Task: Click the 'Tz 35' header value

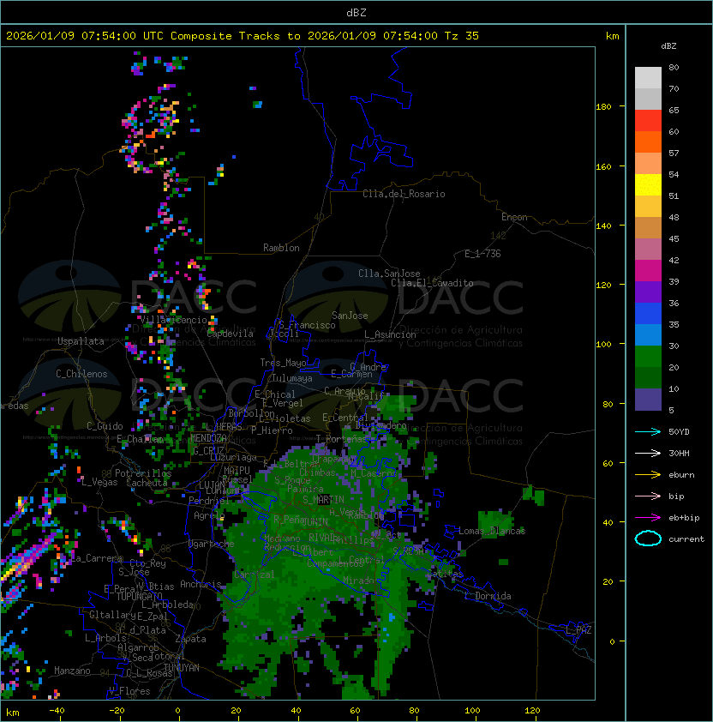Action: [x=462, y=35]
